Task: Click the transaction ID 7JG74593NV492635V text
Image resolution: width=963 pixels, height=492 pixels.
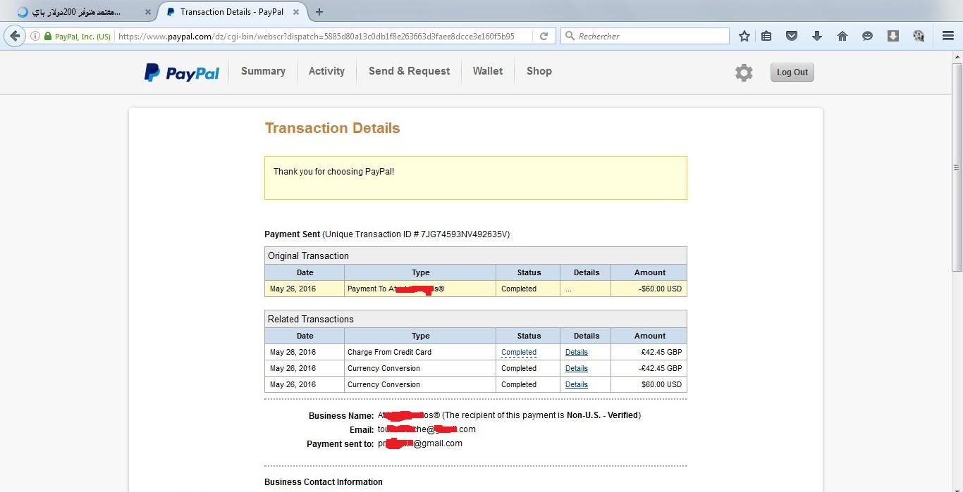Action: (x=465, y=234)
